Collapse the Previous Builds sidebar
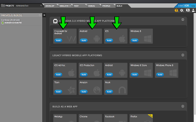Image resolution: width=196 pixels, height=122 pixels. [44, 15]
